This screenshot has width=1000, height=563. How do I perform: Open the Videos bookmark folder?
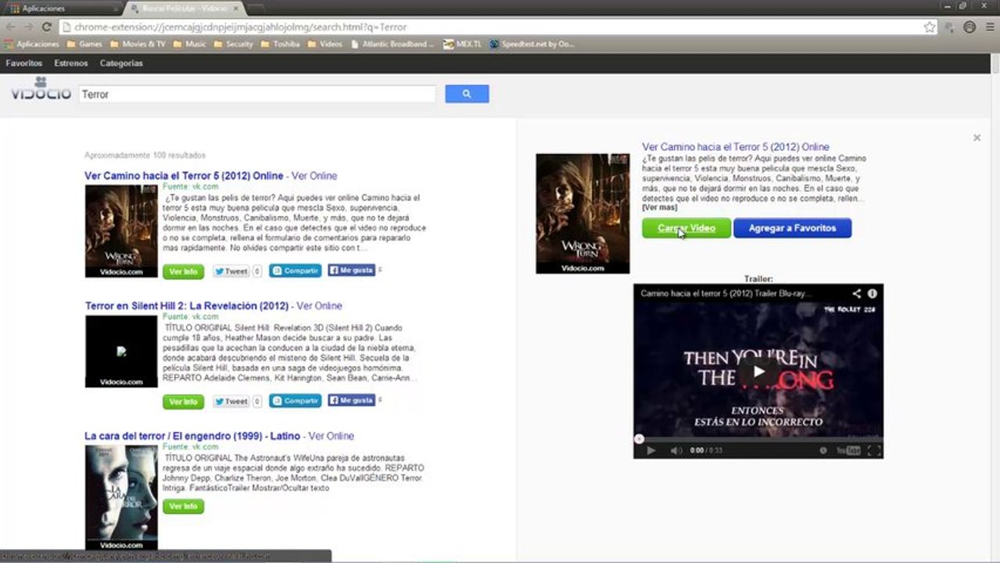coord(324,45)
